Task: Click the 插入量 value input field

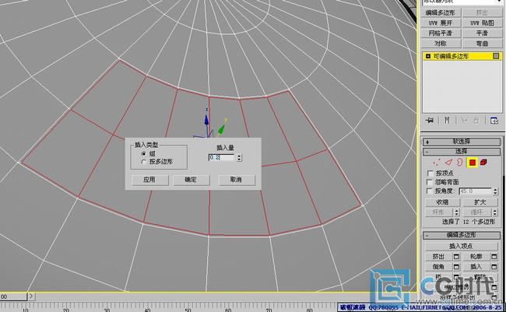Action: 222,158
